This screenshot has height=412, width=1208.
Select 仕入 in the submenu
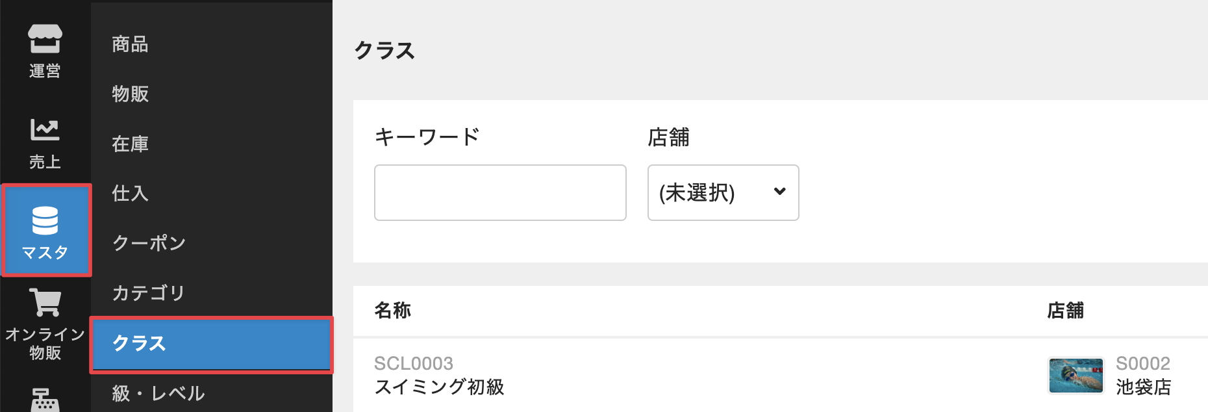(130, 193)
